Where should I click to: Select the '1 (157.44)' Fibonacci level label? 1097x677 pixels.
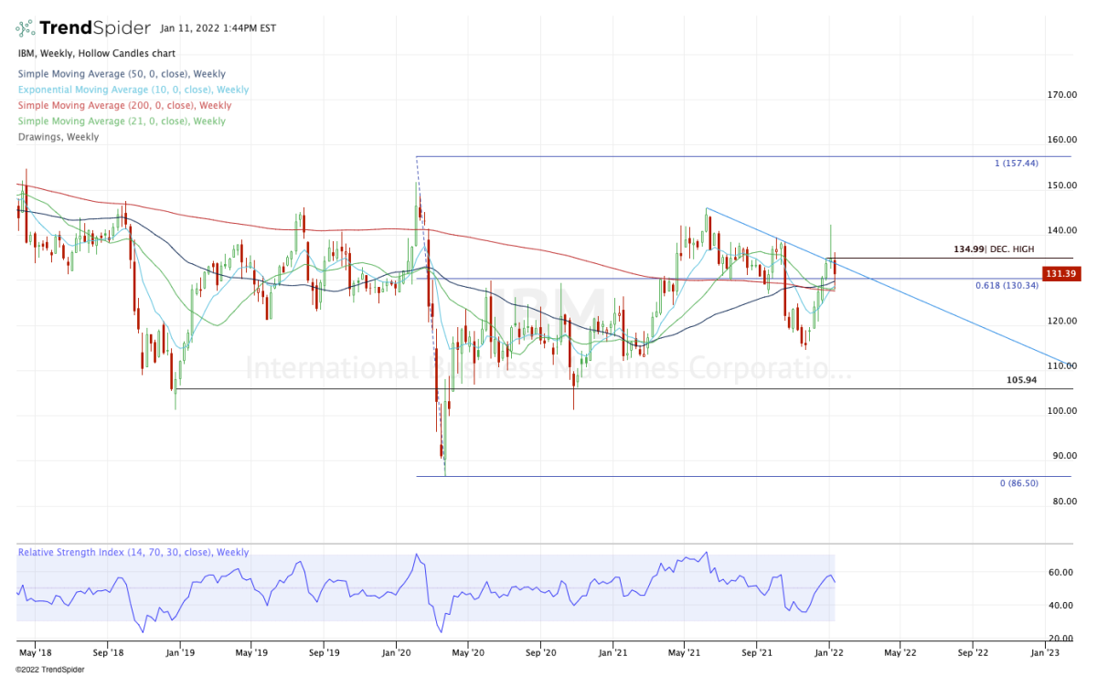click(1018, 164)
